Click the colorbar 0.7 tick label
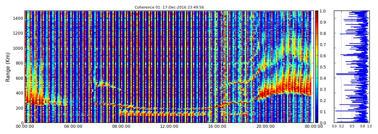 (323, 45)
